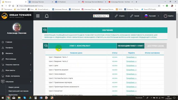Screen dimensions: 178x100
Task: Click the Мои пакеты hierarchy icon
Action: click(3, 70)
